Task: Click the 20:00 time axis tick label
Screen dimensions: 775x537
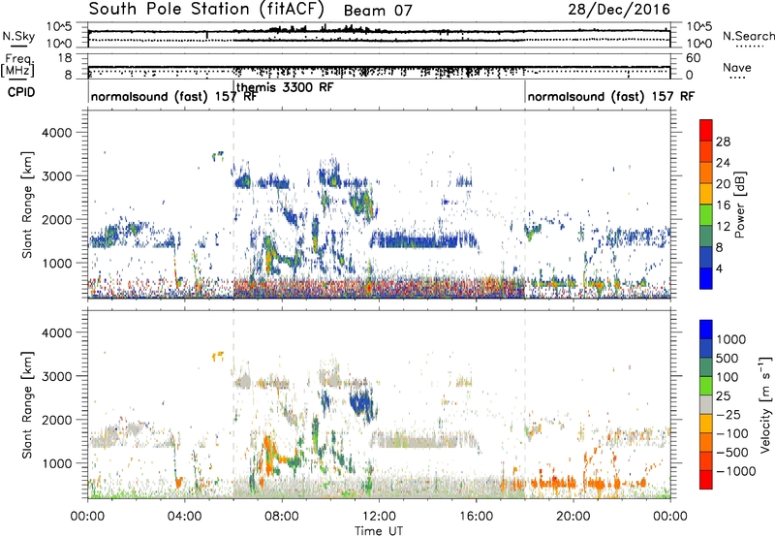Action: 573,517
